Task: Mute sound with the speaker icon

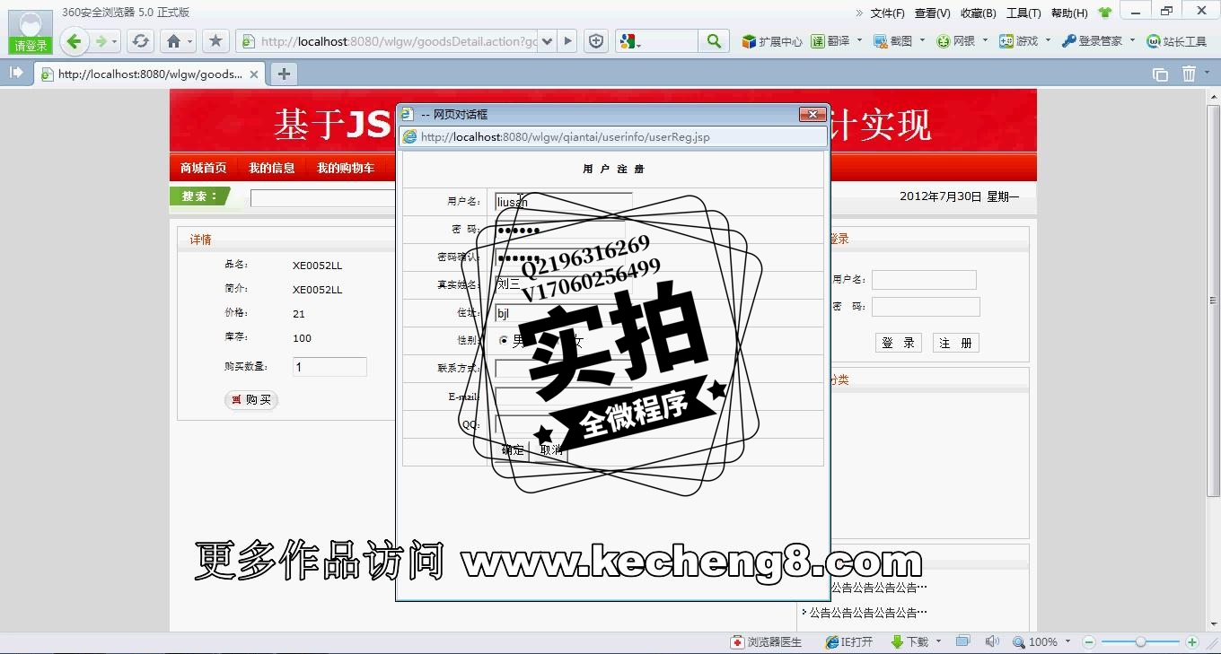Action: click(991, 642)
